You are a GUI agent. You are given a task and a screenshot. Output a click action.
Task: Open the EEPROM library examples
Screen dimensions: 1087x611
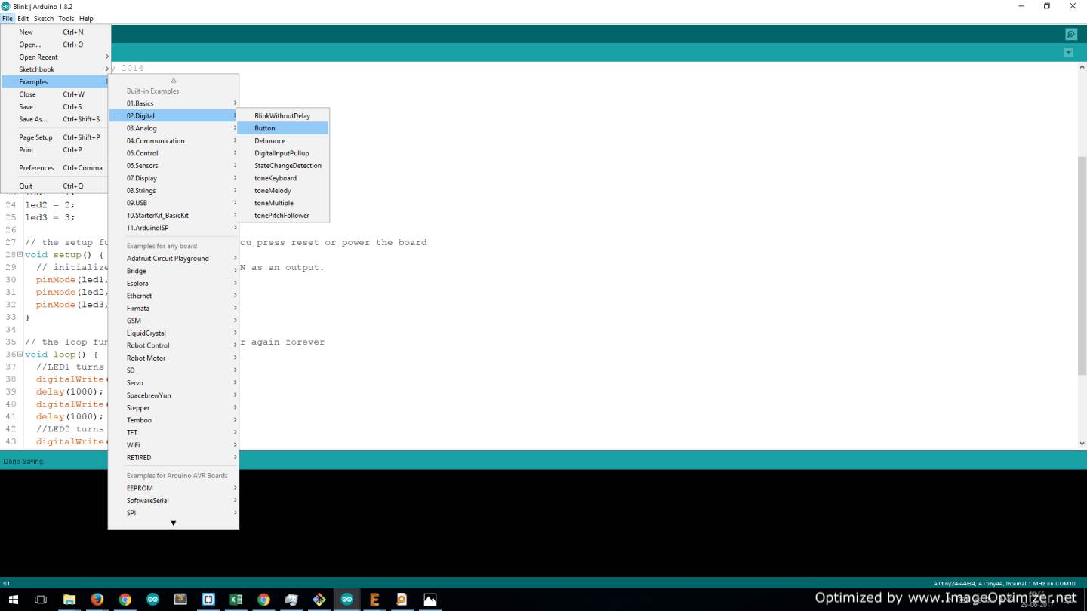[x=174, y=488]
